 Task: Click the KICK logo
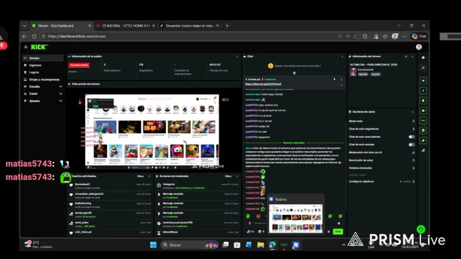pyautogui.click(x=39, y=47)
